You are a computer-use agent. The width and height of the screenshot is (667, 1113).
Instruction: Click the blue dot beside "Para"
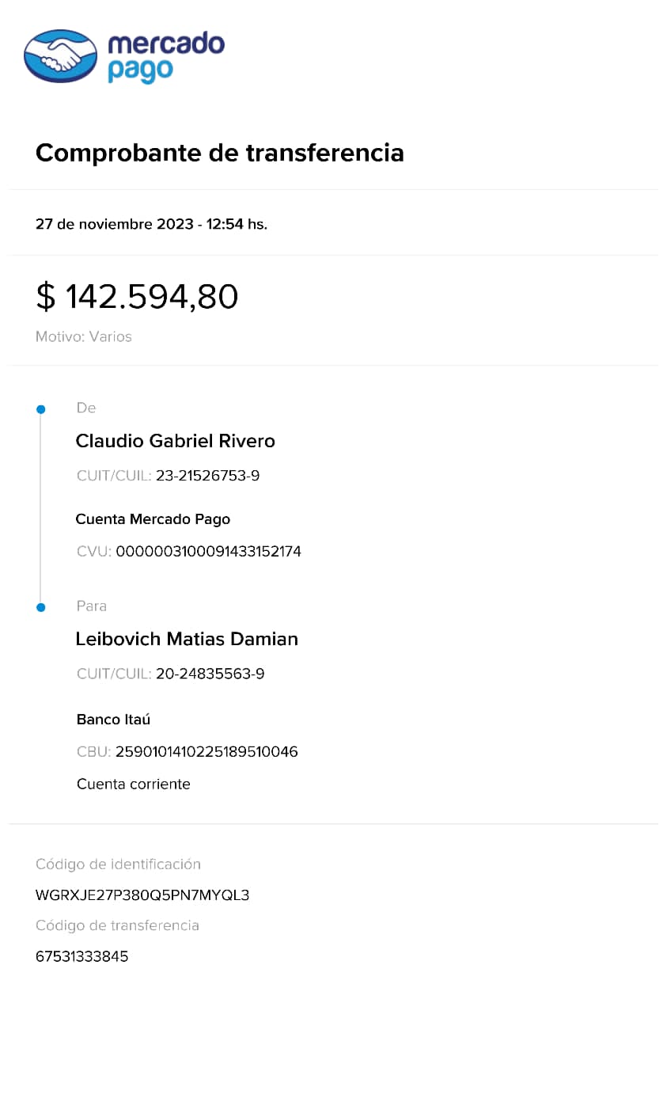(41, 607)
